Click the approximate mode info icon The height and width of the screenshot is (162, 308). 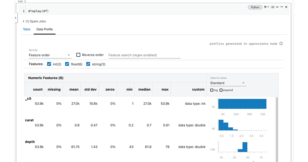click(281, 44)
